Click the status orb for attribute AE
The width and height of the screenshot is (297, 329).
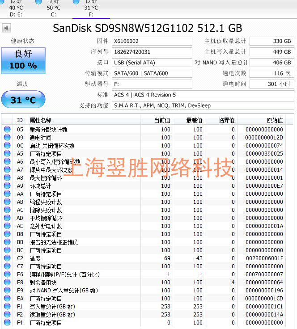7,226
